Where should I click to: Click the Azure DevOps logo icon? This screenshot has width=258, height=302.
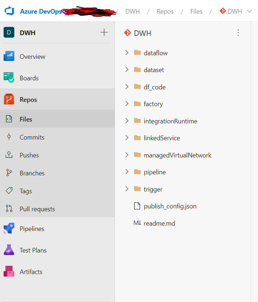point(9,11)
